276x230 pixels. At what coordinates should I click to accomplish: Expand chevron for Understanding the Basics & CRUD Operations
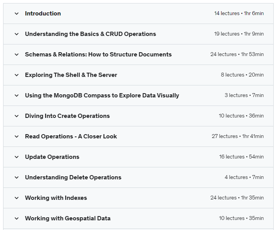coord(17,34)
